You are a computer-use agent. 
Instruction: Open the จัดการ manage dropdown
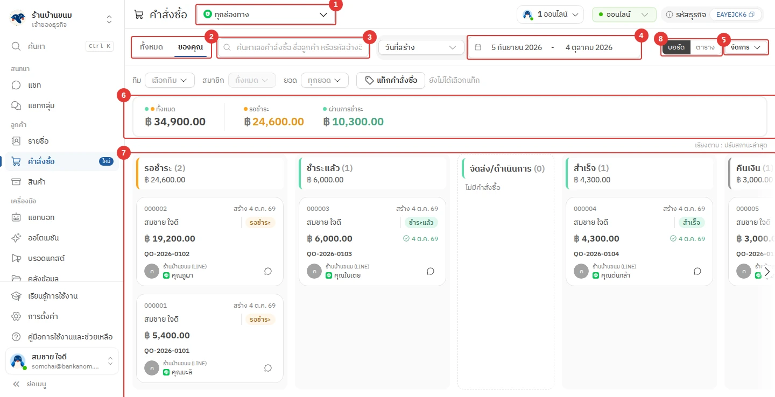[x=746, y=47]
